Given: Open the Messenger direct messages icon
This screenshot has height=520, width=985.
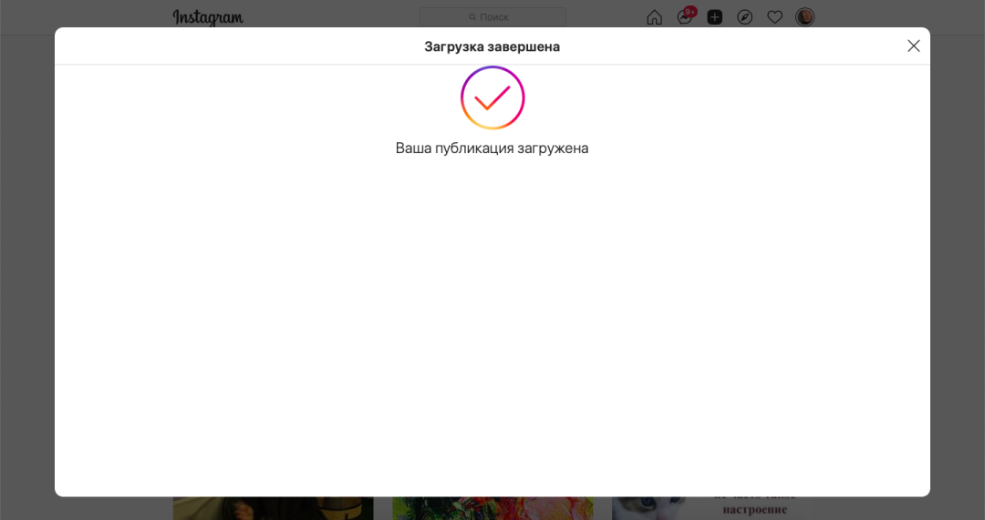Looking at the screenshot, I should point(684,17).
